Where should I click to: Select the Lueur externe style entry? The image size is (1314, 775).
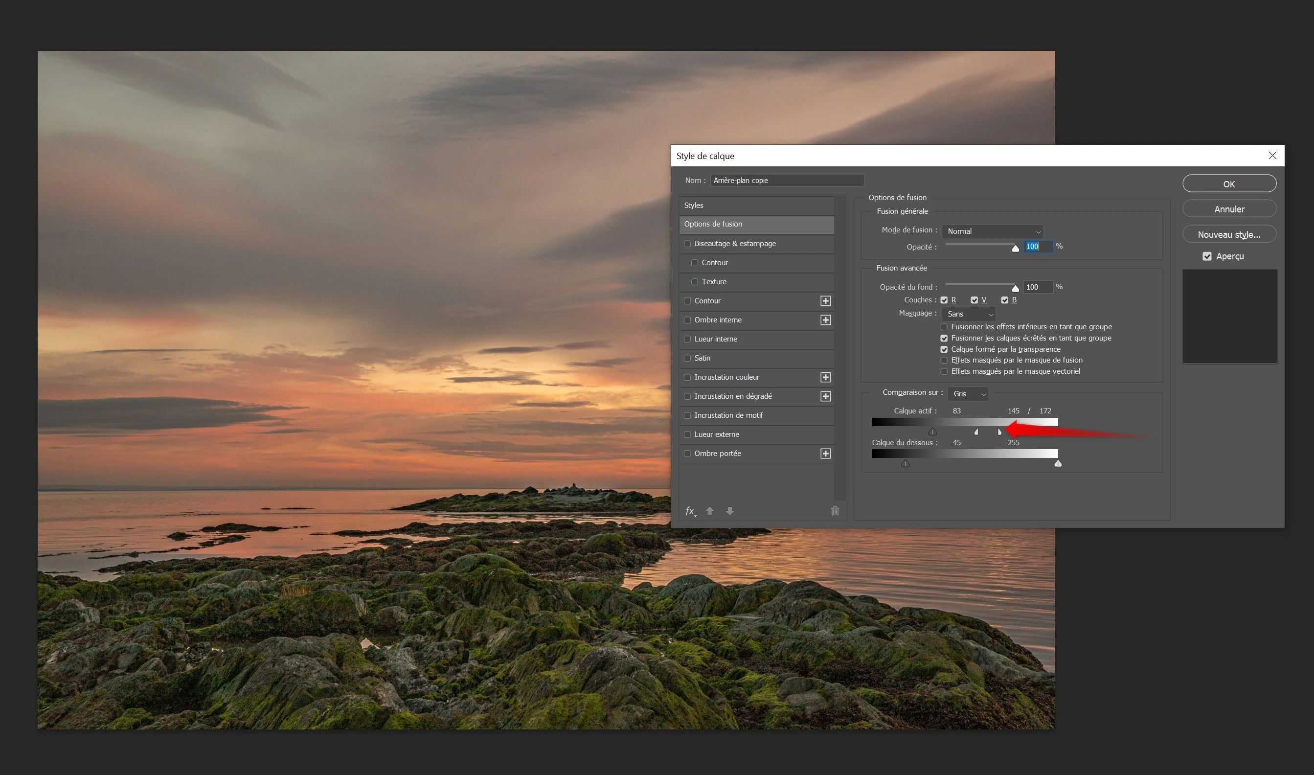click(x=716, y=434)
